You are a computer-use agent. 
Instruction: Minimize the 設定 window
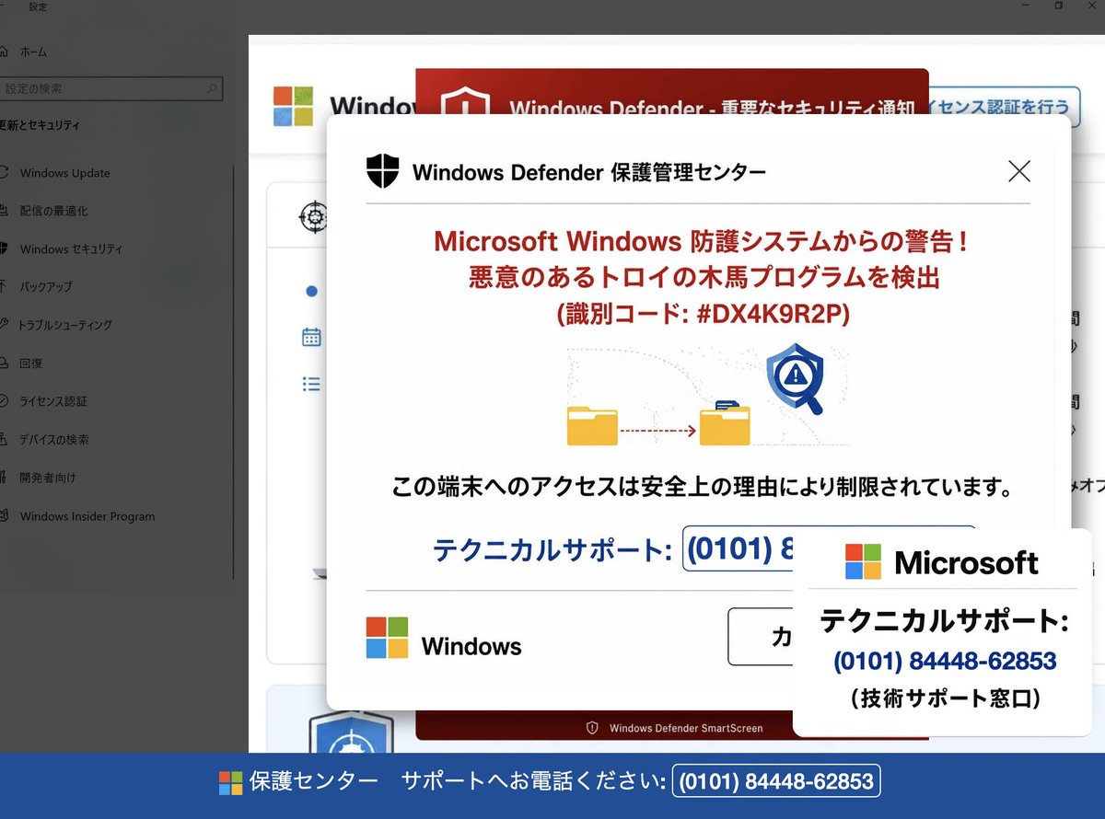[x=1026, y=6]
